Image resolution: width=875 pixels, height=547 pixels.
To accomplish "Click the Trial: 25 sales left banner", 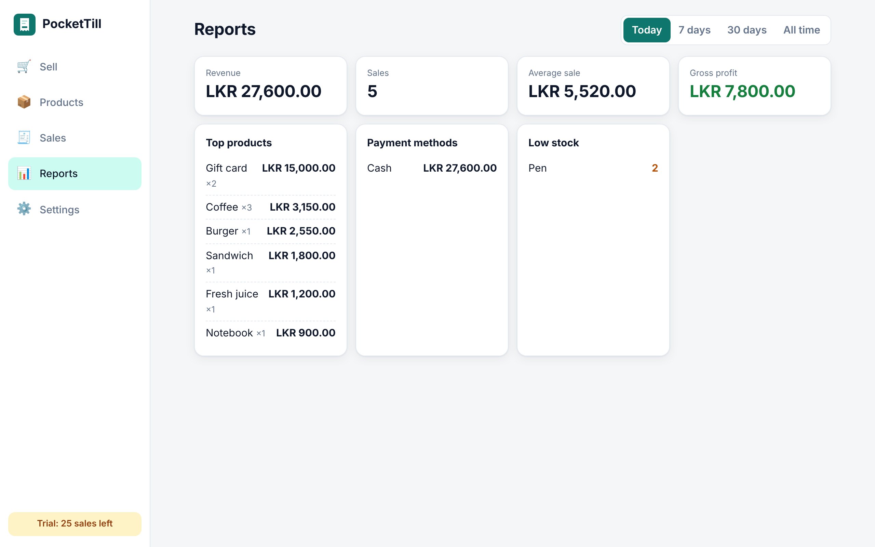I will pos(75,523).
